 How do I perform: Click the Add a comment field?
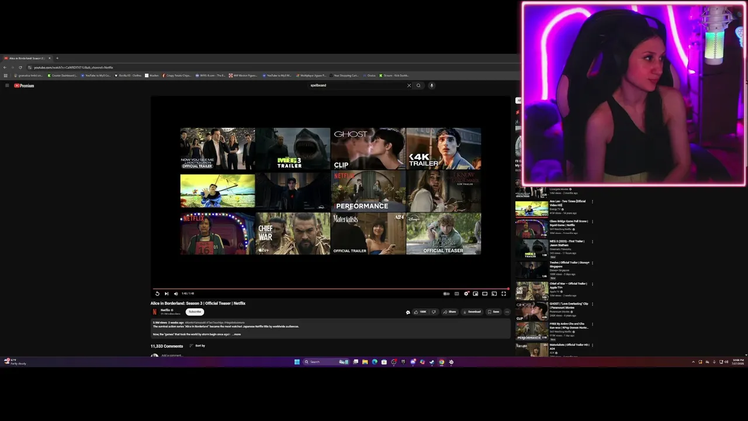pos(172,355)
